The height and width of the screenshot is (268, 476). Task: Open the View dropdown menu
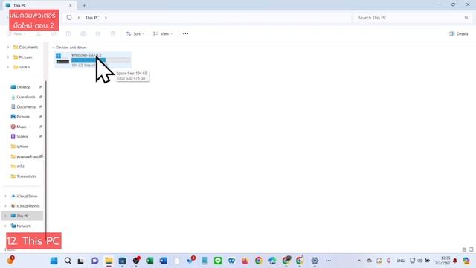163,34
